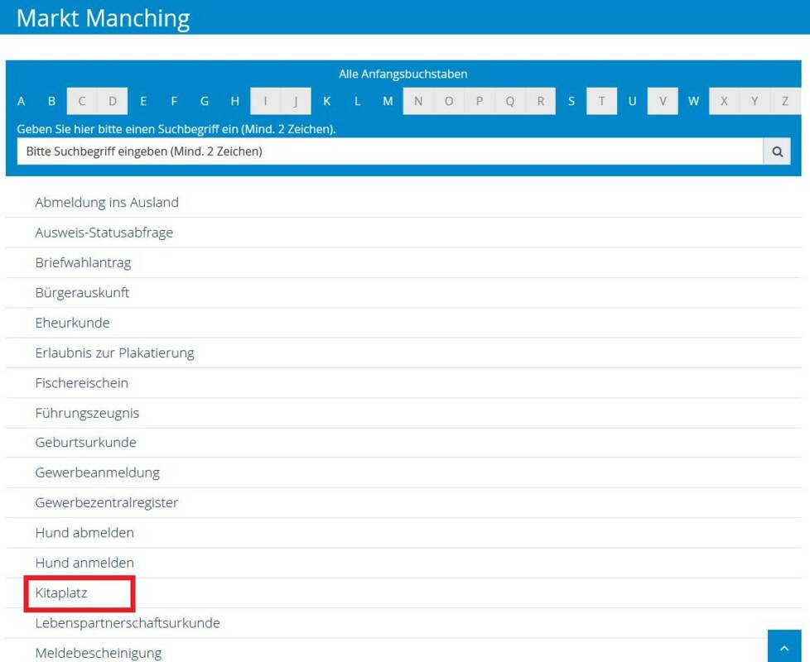Select letter K in alphabet bar
The image size is (810, 662).
(327, 102)
